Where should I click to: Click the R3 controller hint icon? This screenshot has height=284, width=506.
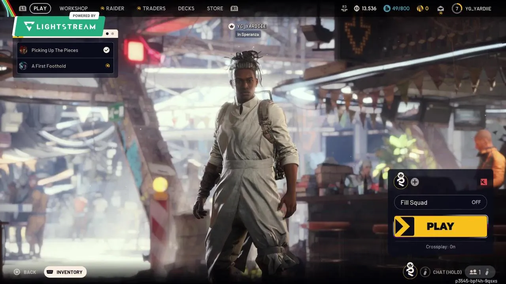(344, 8)
